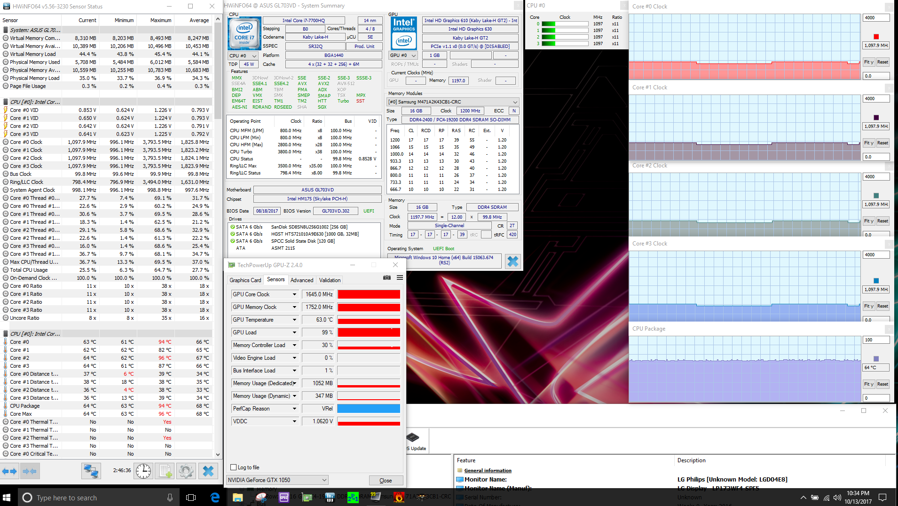The image size is (898, 506).
Task: Open sensor settings gear icon in HWiNFO
Action: (x=186, y=471)
